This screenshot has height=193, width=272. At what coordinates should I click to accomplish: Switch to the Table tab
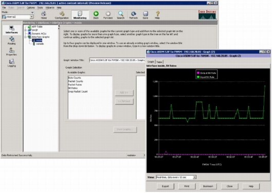pyautogui.click(x=159, y=62)
